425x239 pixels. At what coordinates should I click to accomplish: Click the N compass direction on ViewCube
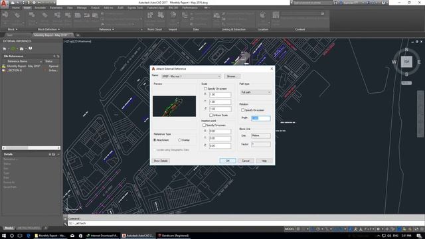click(406, 50)
